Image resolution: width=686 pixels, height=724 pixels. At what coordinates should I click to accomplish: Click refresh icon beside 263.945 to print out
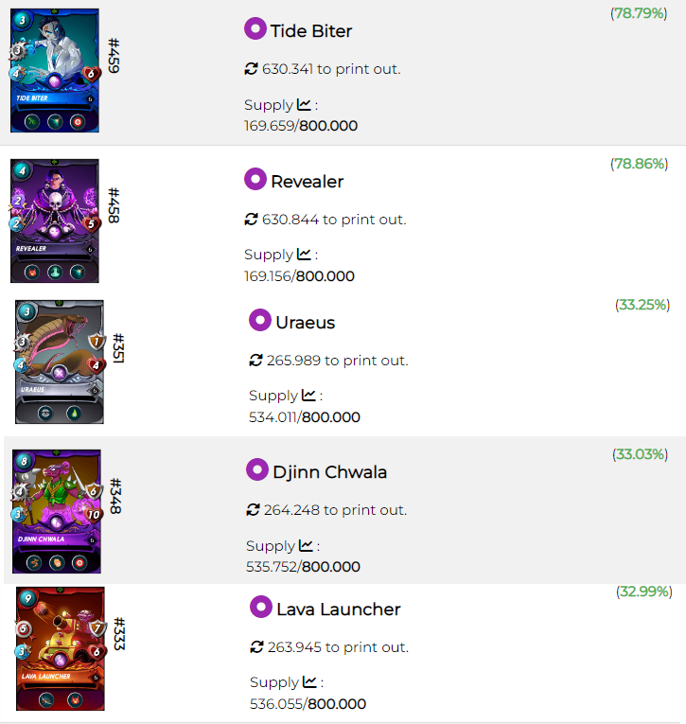[x=256, y=647]
